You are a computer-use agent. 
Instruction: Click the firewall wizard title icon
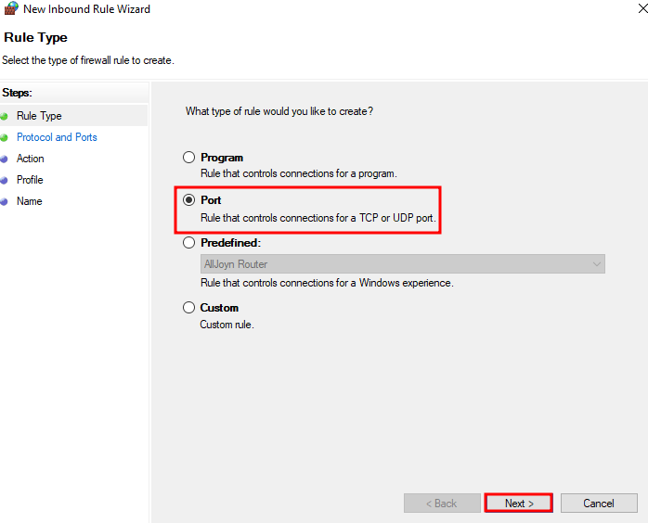pyautogui.click(x=11, y=8)
